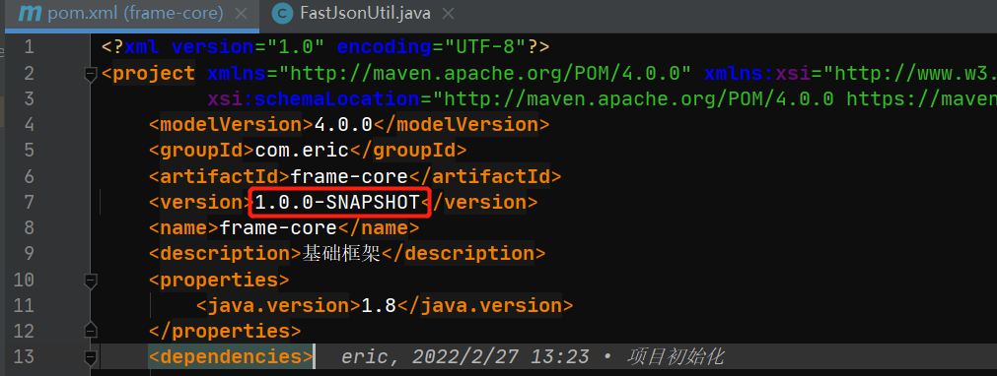Click the closing description tag on line 9

[463, 253]
